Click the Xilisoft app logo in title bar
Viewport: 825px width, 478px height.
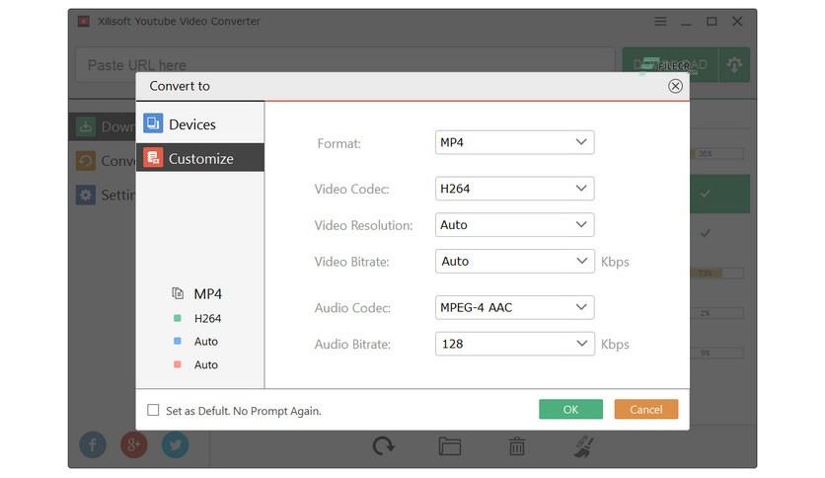click(84, 21)
